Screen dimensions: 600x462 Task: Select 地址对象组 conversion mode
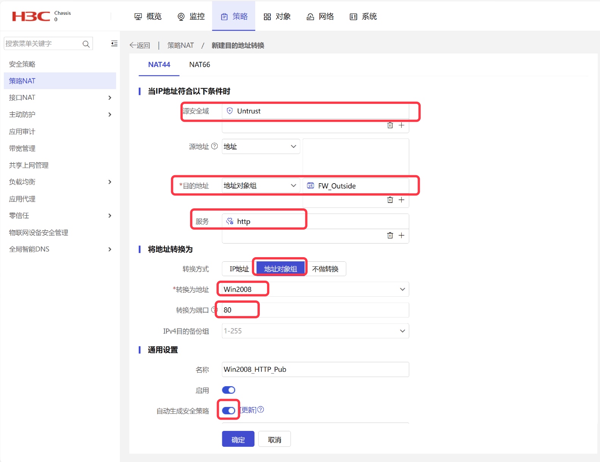point(280,269)
